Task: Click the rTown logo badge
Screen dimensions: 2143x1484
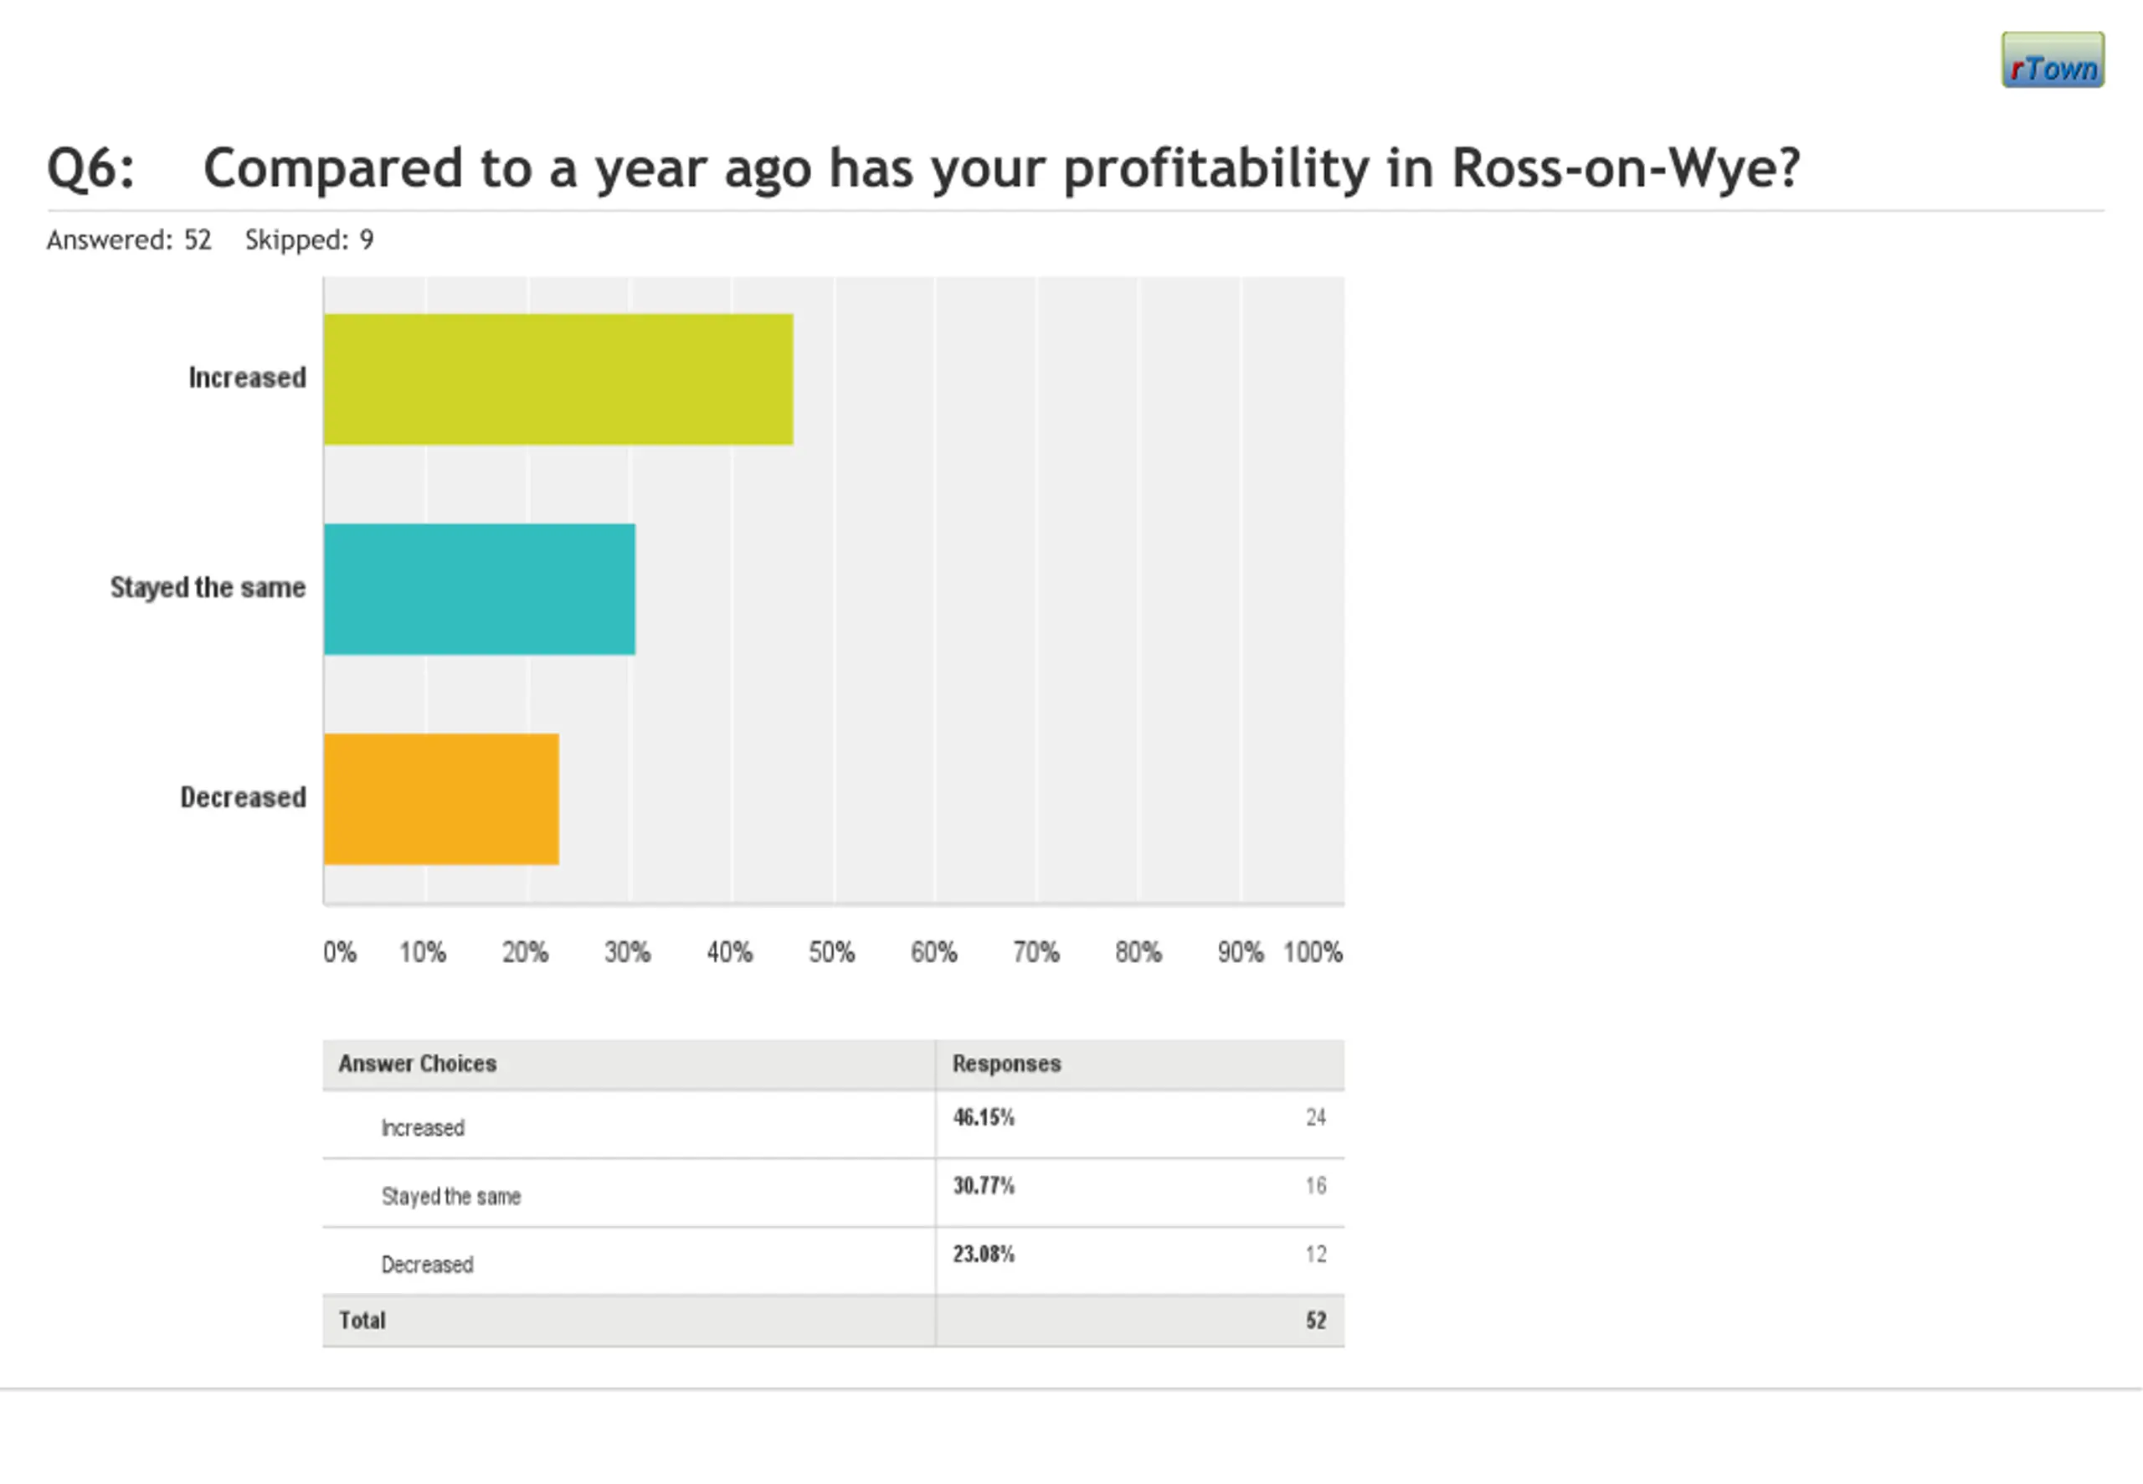Action: [x=2052, y=60]
